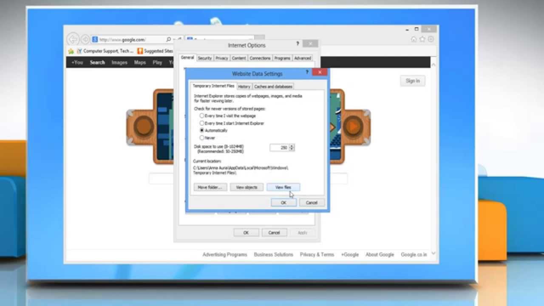
Task: Click the View files button
Action: click(x=283, y=187)
